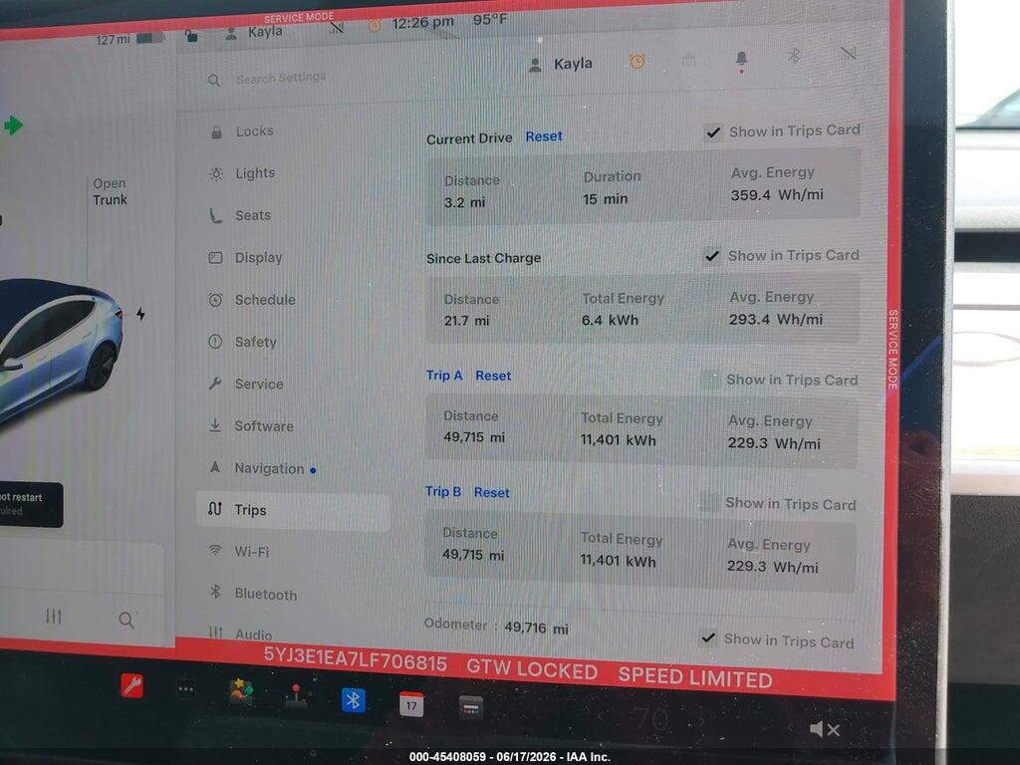Uncheck Current Drive Show in Trips Card

point(713,132)
